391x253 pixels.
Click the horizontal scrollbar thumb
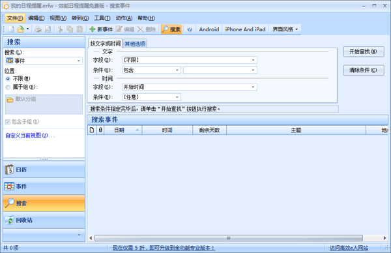(x=229, y=238)
